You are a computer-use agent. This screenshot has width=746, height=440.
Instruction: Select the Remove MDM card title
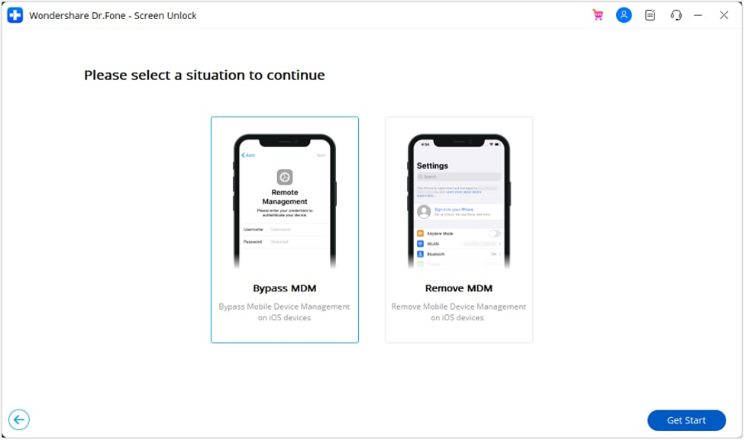pos(459,288)
